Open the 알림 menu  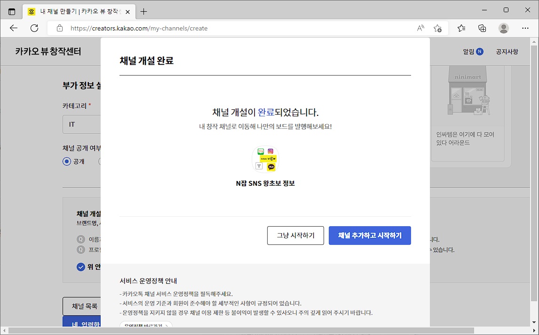(468, 52)
